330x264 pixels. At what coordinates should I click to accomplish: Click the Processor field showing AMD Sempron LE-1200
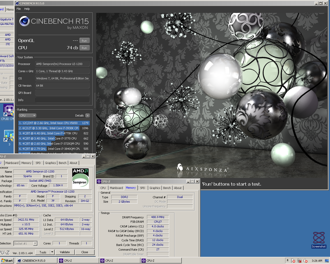click(62, 64)
